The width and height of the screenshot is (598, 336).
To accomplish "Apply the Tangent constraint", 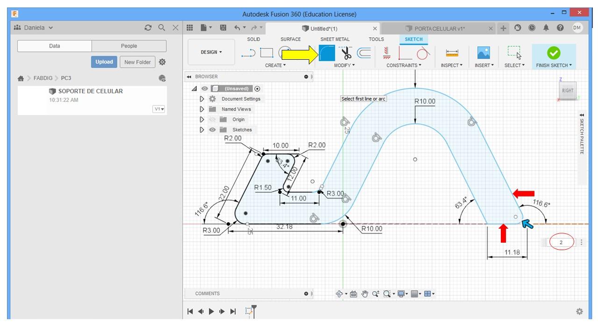I will click(423, 53).
